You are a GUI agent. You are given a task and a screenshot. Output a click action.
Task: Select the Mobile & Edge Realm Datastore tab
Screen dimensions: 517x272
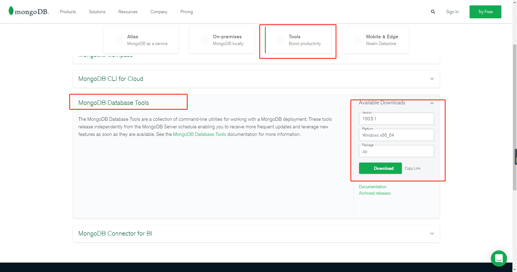click(x=375, y=40)
